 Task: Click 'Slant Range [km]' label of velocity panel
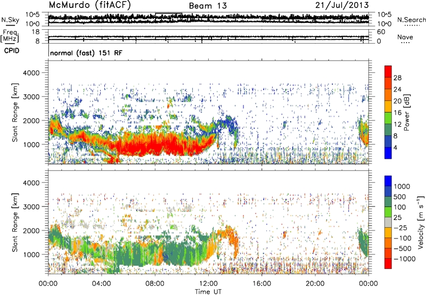(15, 223)
